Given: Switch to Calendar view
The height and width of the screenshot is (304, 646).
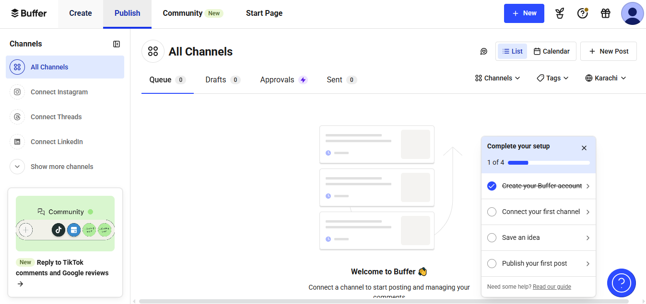Looking at the screenshot, I should (x=552, y=51).
